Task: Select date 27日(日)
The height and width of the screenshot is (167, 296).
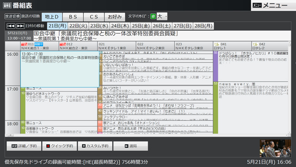Action: (183, 26)
